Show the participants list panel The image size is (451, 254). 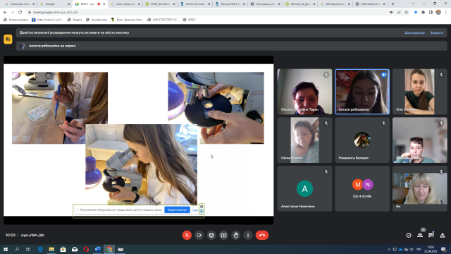point(420,235)
